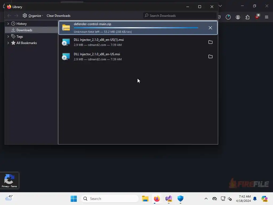Open clock and date 7:42 AM
273x205 pixels.
click(243, 199)
